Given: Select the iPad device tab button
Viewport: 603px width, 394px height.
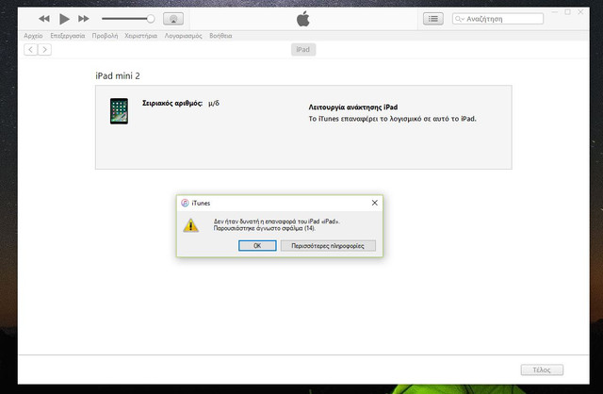Looking at the screenshot, I should click(x=303, y=50).
